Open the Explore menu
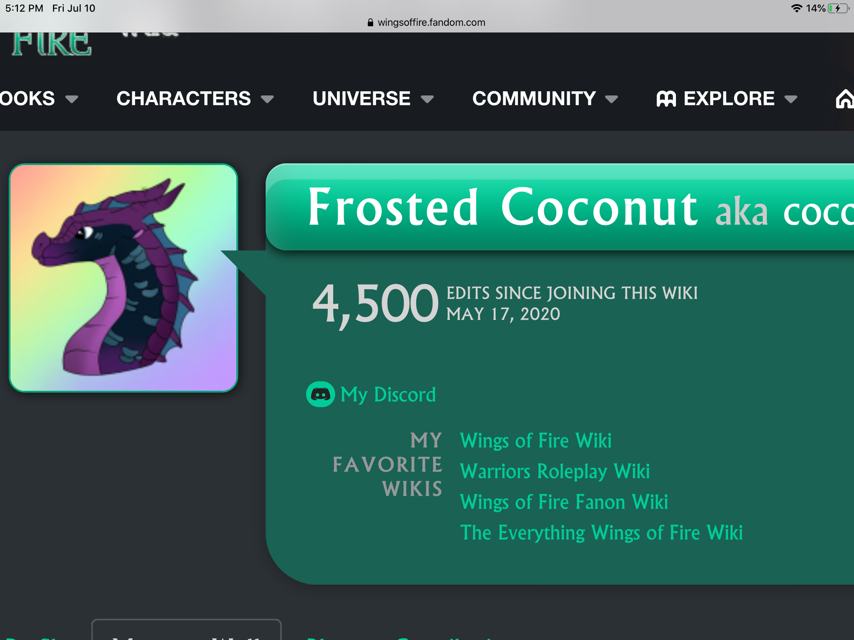 pyautogui.click(x=728, y=99)
